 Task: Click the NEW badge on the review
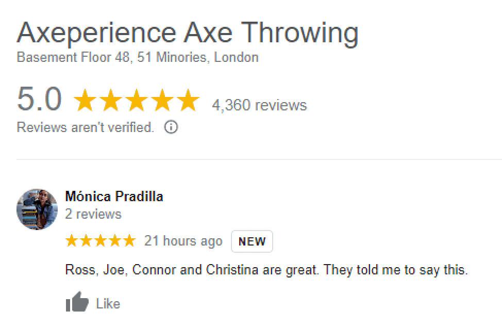252,241
